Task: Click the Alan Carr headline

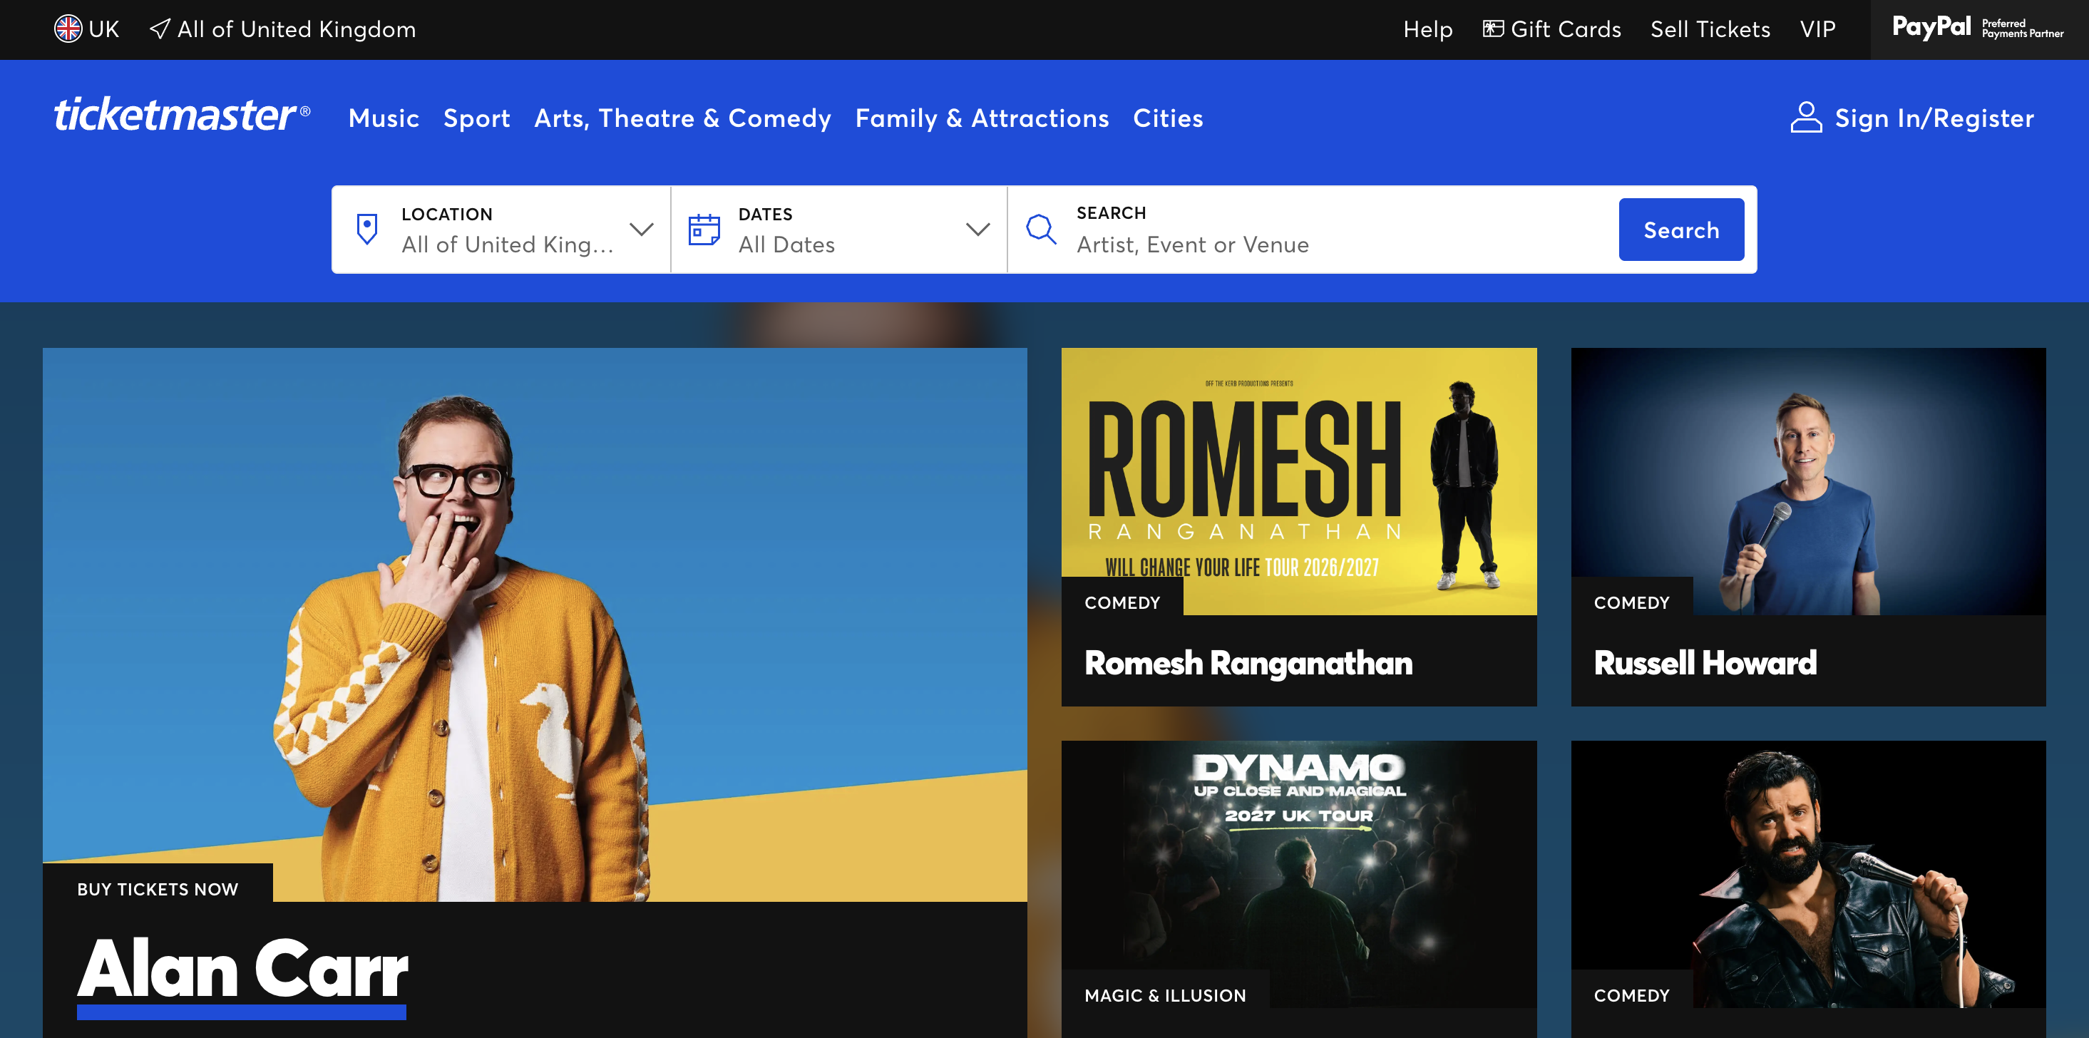Action: (242, 970)
